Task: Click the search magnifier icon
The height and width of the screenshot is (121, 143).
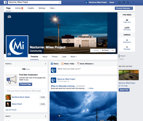Action: click(x=60, y=2)
